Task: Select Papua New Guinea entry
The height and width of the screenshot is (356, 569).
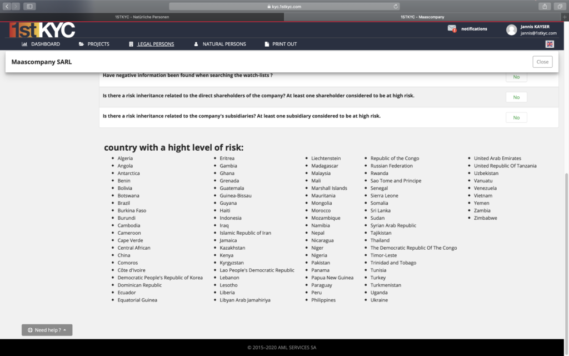Action: 332,278
